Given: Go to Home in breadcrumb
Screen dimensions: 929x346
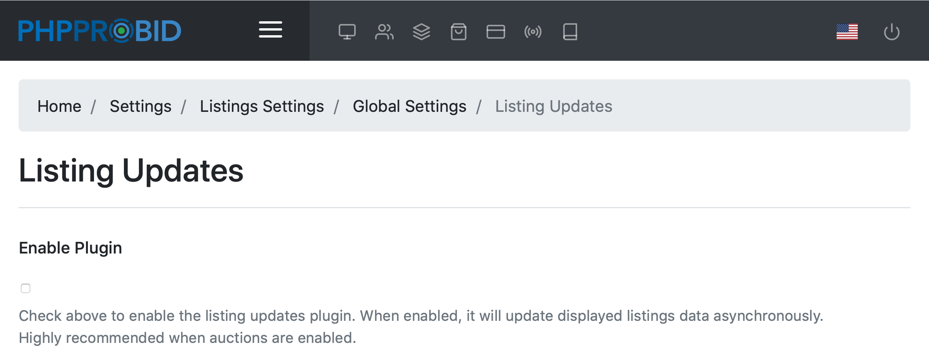Looking at the screenshot, I should 59,106.
